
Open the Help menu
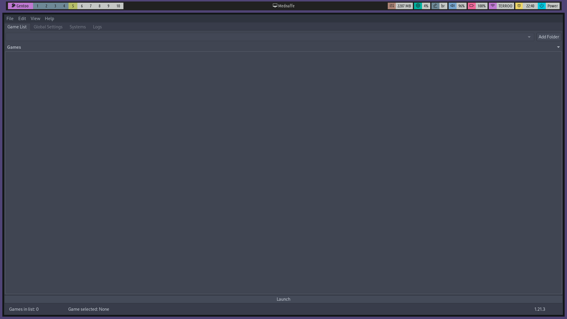point(49,18)
